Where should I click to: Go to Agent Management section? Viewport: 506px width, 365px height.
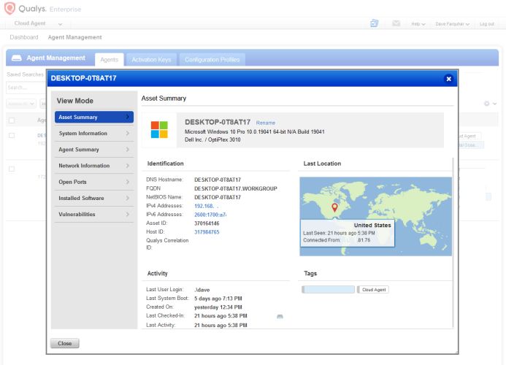pos(75,37)
